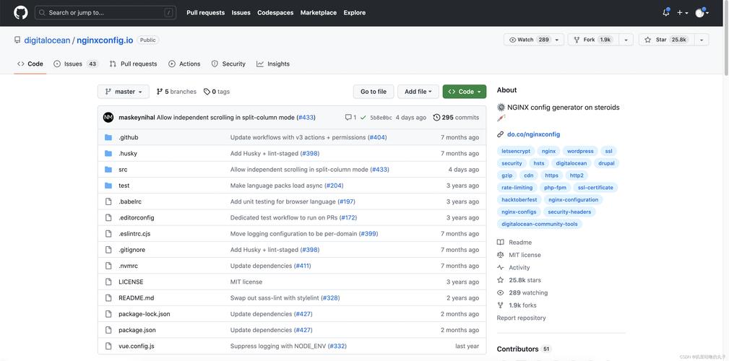The image size is (729, 361).
Task: Open the plus create-new menu
Action: [x=682, y=12]
